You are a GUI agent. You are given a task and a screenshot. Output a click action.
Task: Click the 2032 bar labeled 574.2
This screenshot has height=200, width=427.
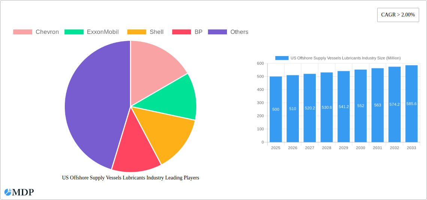point(394,104)
